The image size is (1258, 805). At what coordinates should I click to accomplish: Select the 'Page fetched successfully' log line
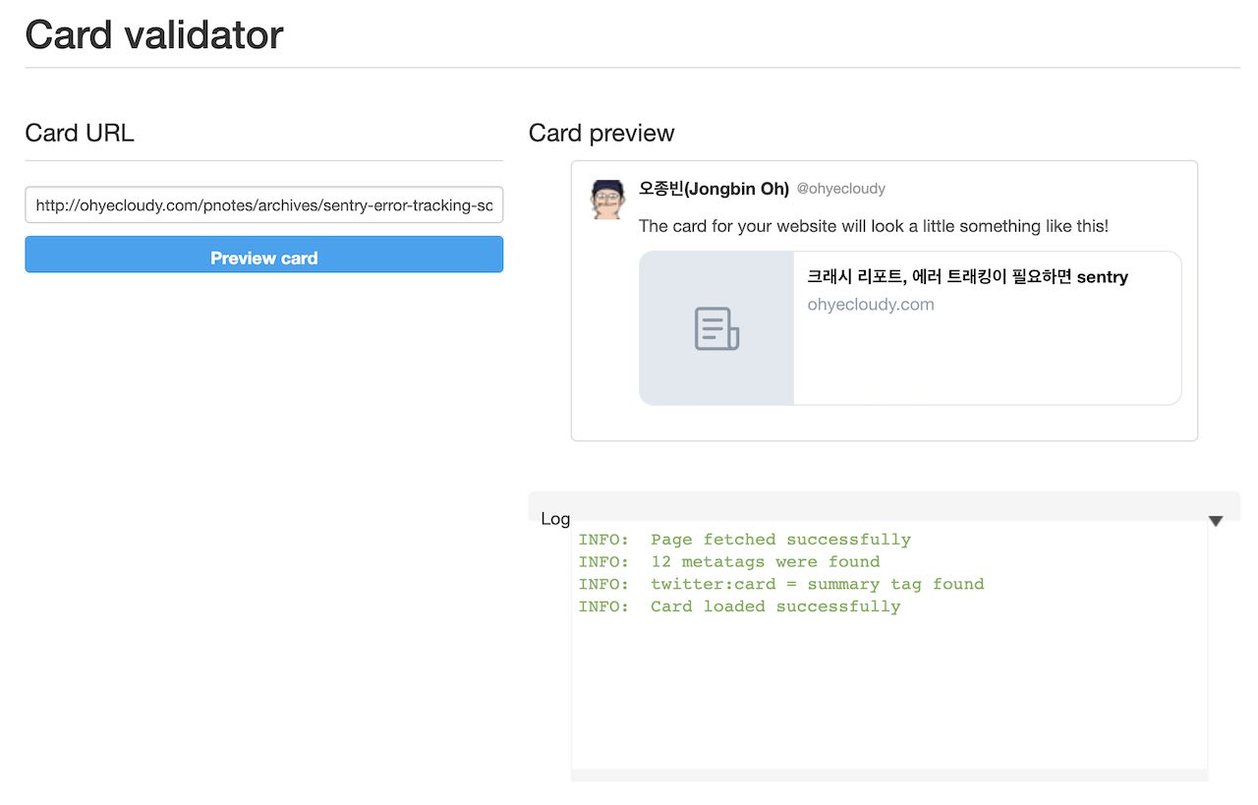click(x=744, y=540)
